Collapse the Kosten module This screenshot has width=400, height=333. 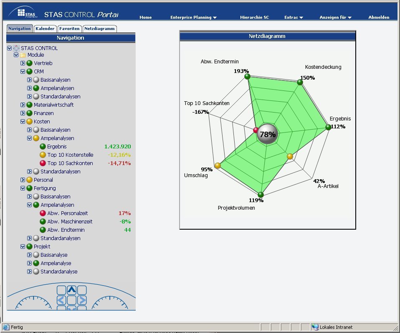point(23,121)
